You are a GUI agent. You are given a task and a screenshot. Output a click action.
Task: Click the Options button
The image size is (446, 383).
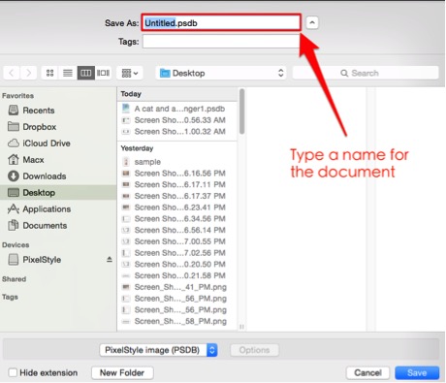coord(254,350)
